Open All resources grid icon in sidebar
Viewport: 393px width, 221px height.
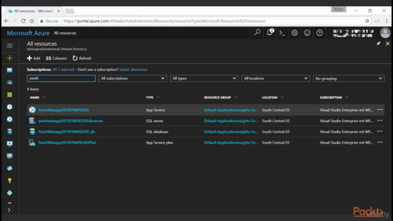[10, 95]
